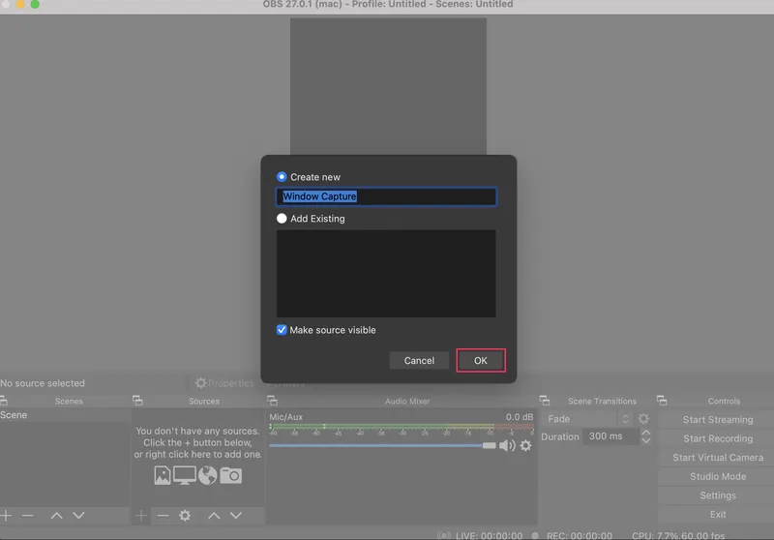Open the Fade transition dropdown

pos(587,419)
